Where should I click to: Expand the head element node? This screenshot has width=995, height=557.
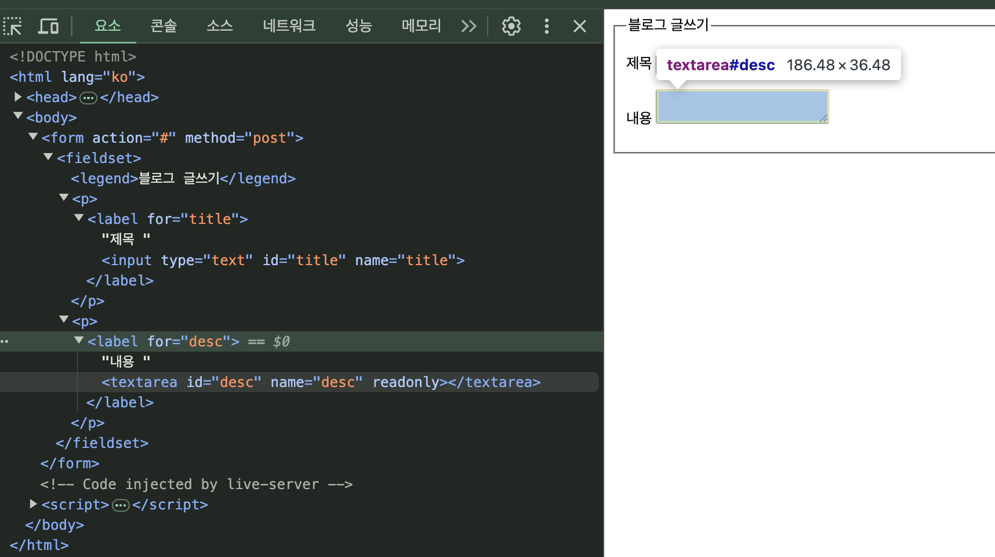(x=18, y=97)
